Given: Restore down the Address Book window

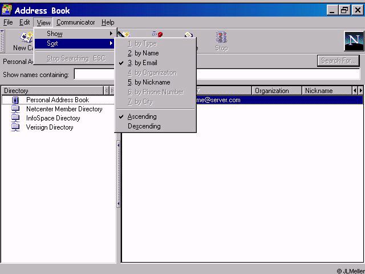Looking at the screenshot, I should pyautogui.click(x=344, y=10).
